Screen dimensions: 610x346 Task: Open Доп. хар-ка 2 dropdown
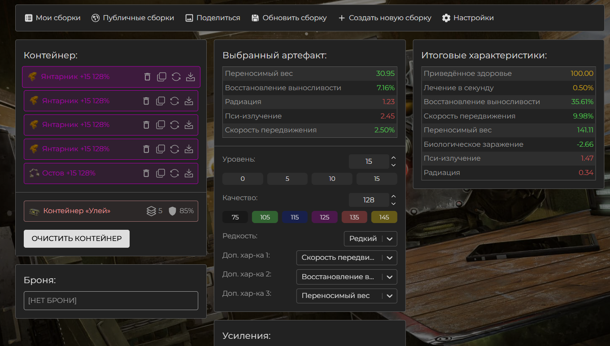347,277
